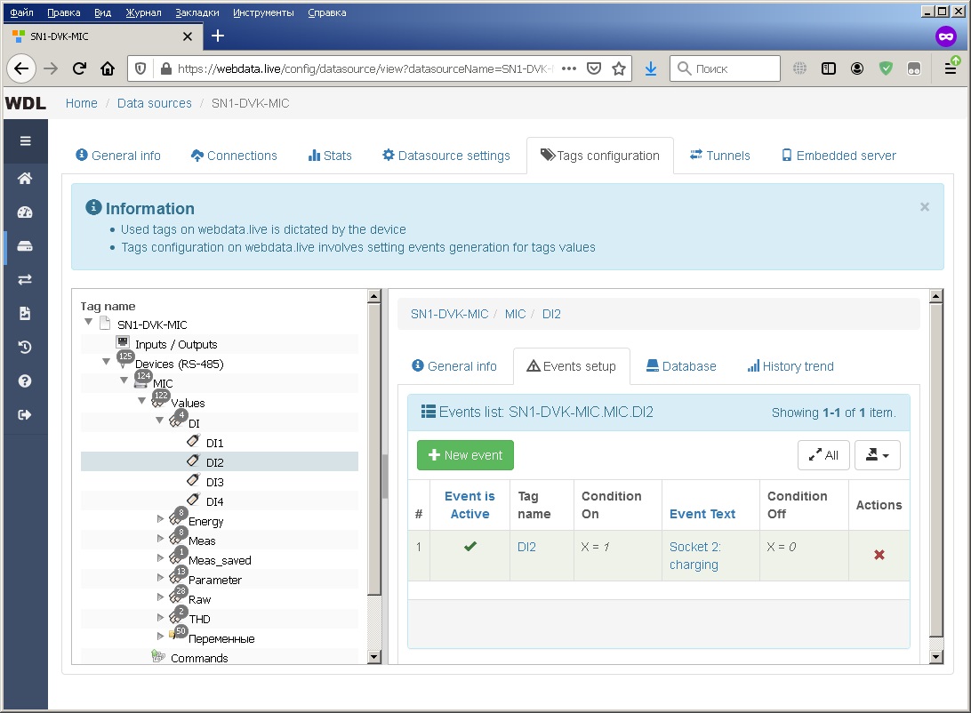Select DI3 tag in the tree
The image size is (971, 713).
coord(214,482)
